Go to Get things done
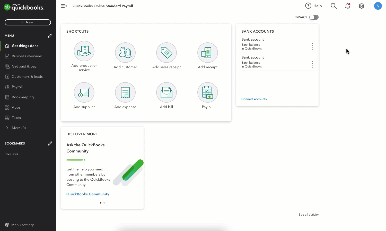Image resolution: width=386 pixels, height=231 pixels. tap(28, 46)
